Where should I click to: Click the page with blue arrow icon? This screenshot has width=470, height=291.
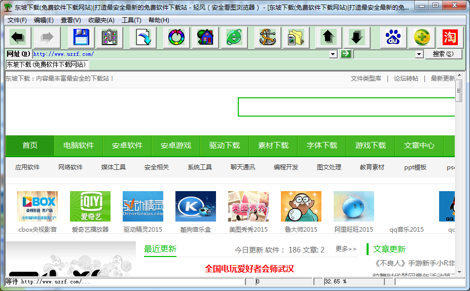point(143,38)
